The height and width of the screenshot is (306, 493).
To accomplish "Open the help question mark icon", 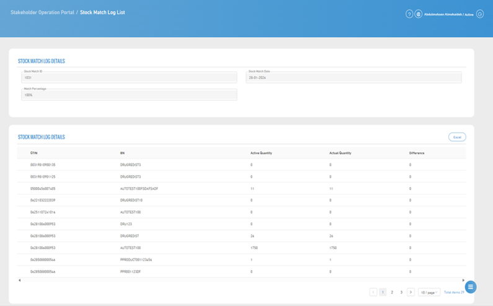I will (409, 14).
